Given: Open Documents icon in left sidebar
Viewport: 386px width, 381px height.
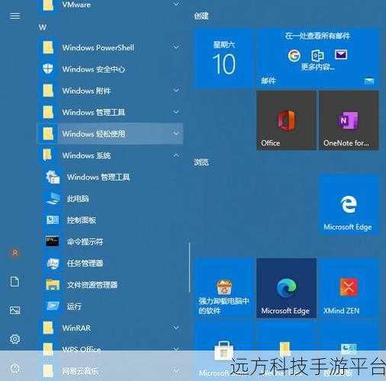Looking at the screenshot, I should pyautogui.click(x=14, y=281).
